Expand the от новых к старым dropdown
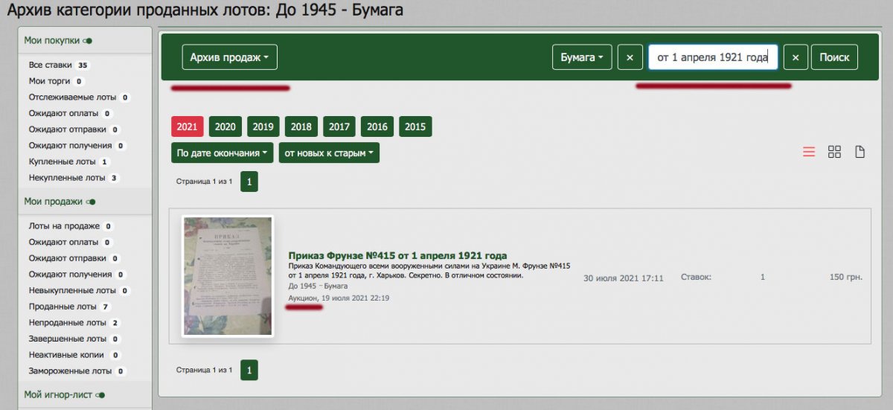Image resolution: width=893 pixels, height=410 pixels. [x=329, y=153]
